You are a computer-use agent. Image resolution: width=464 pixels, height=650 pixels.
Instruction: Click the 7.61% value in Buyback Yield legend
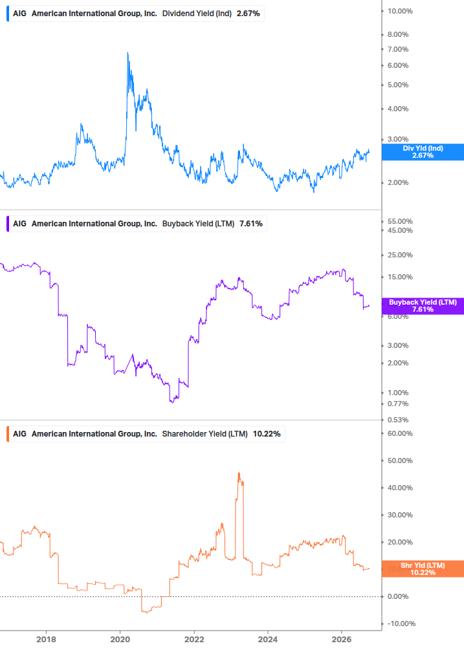[x=251, y=224]
